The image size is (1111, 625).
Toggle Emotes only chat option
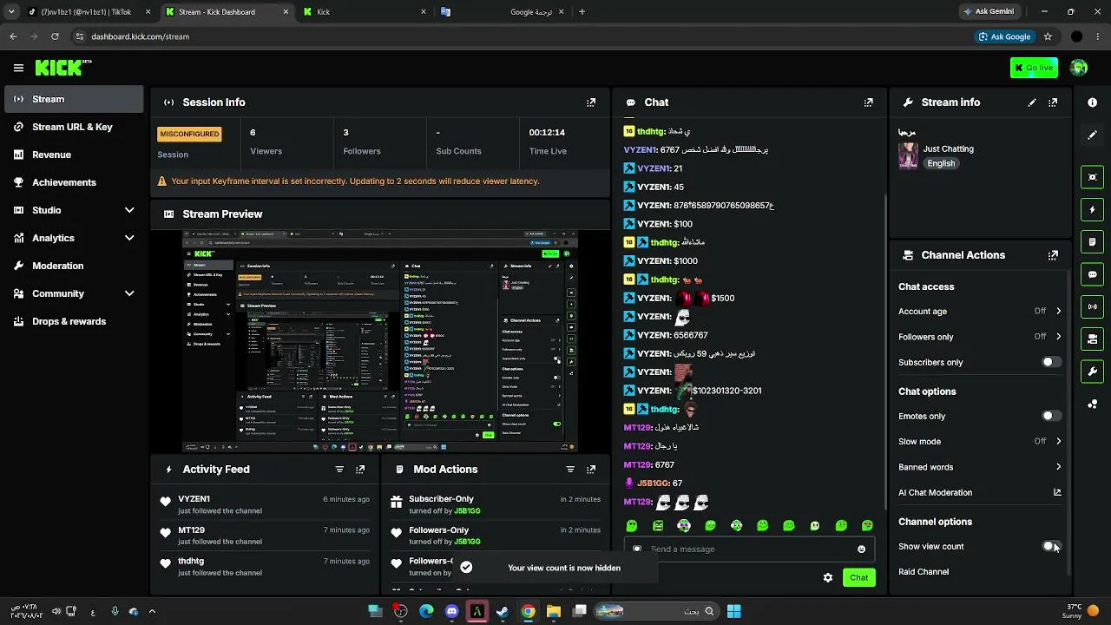pyautogui.click(x=1051, y=416)
